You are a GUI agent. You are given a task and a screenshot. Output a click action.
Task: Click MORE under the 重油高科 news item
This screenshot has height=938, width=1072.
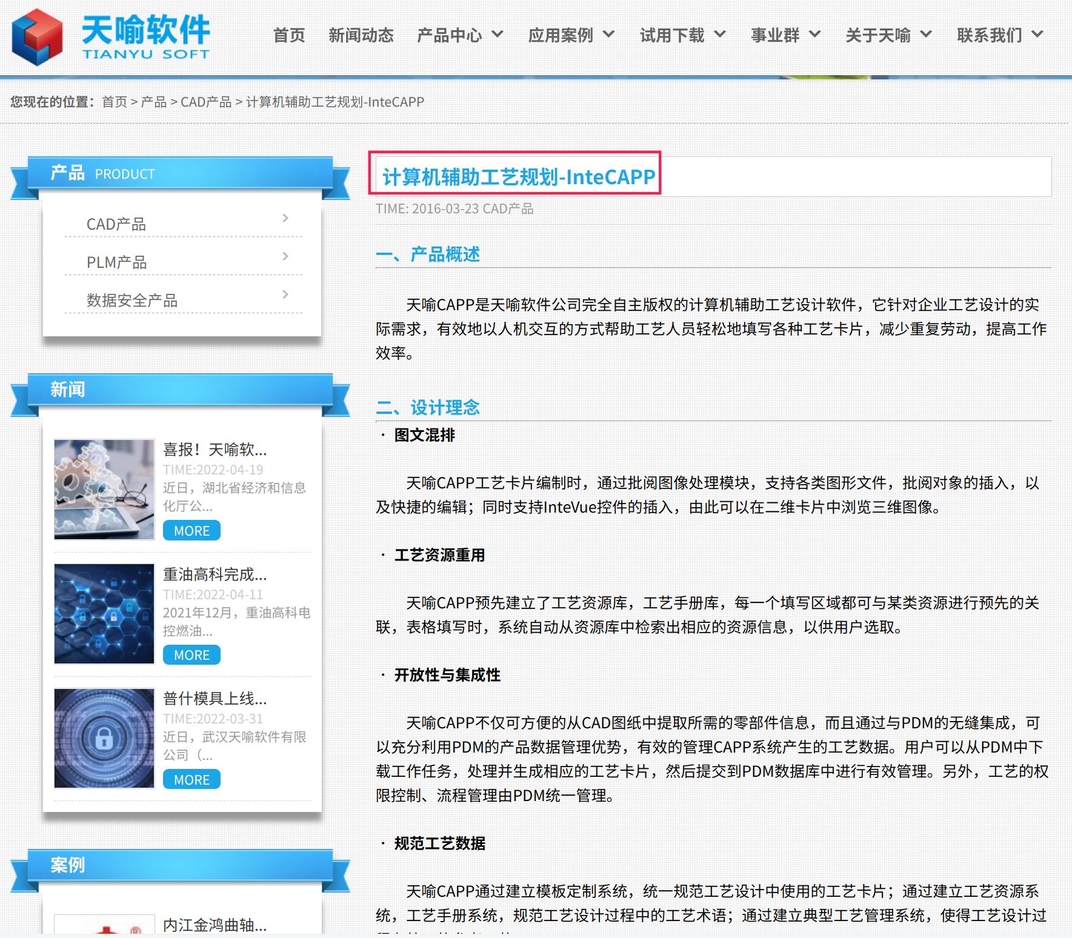click(x=191, y=655)
